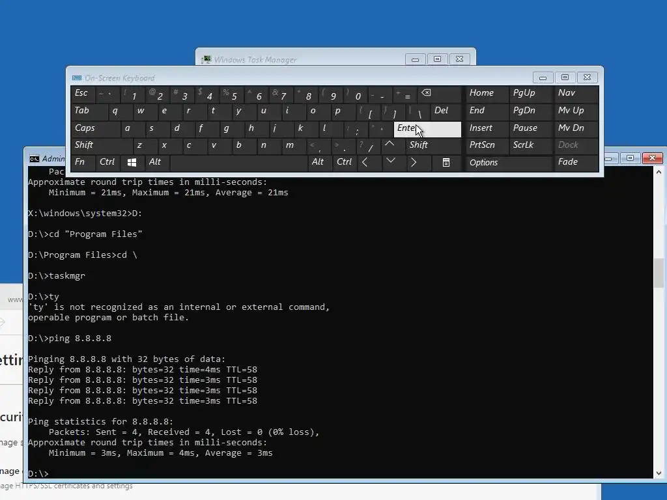The height and width of the screenshot is (500, 667).
Task: Click the number 0 key
Action: click(x=356, y=94)
